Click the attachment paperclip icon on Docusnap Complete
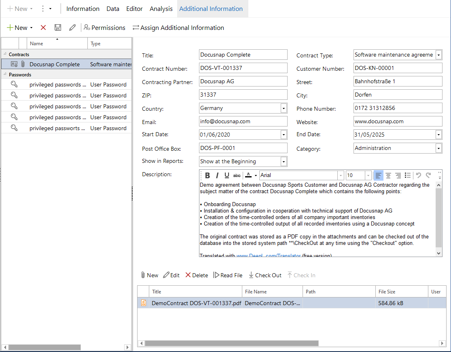Viewport: 451px width, 352px height. point(23,64)
